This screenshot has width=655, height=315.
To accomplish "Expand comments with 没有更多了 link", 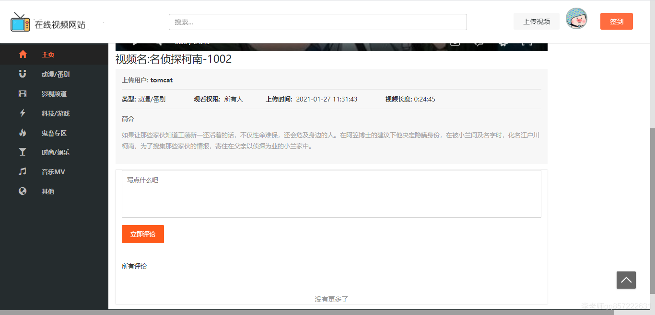I will (x=331, y=298).
